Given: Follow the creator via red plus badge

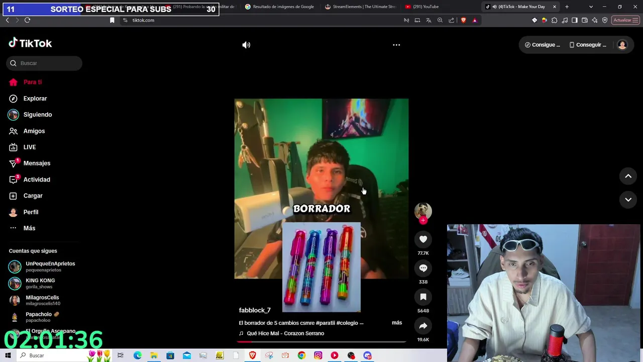Looking at the screenshot, I should (x=423, y=220).
